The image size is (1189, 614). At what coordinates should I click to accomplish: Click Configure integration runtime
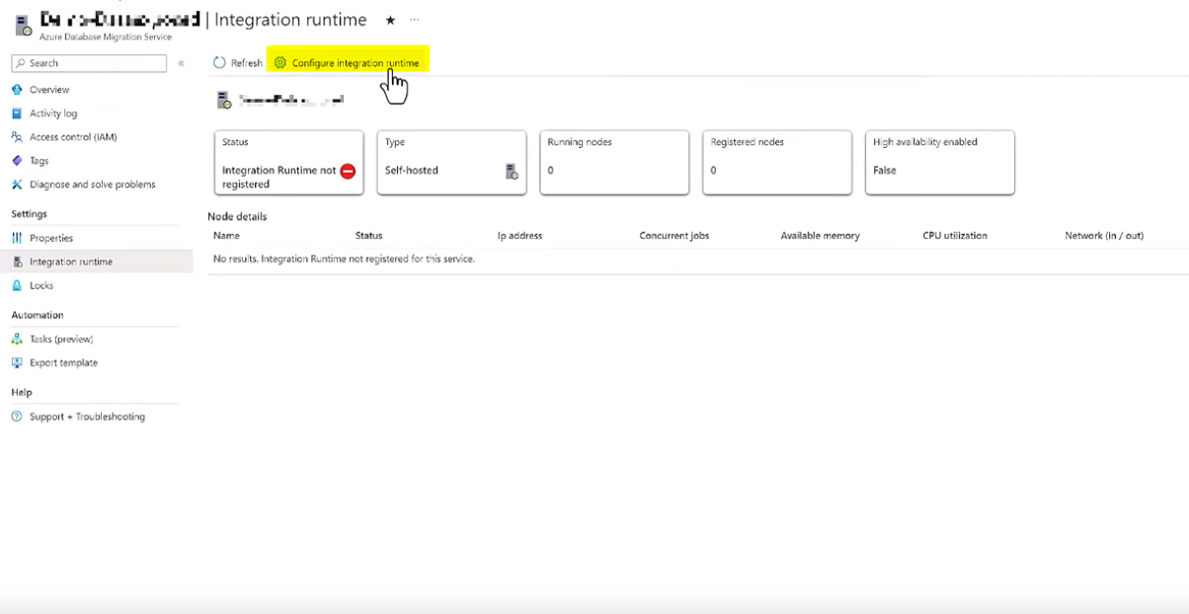coord(351,61)
